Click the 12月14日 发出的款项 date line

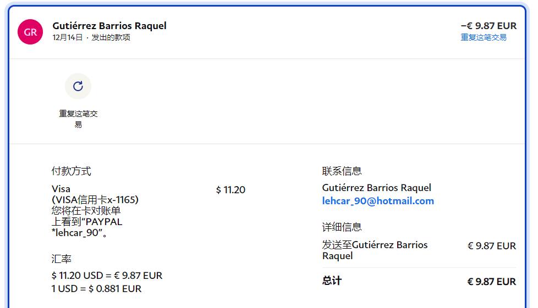[x=91, y=37]
